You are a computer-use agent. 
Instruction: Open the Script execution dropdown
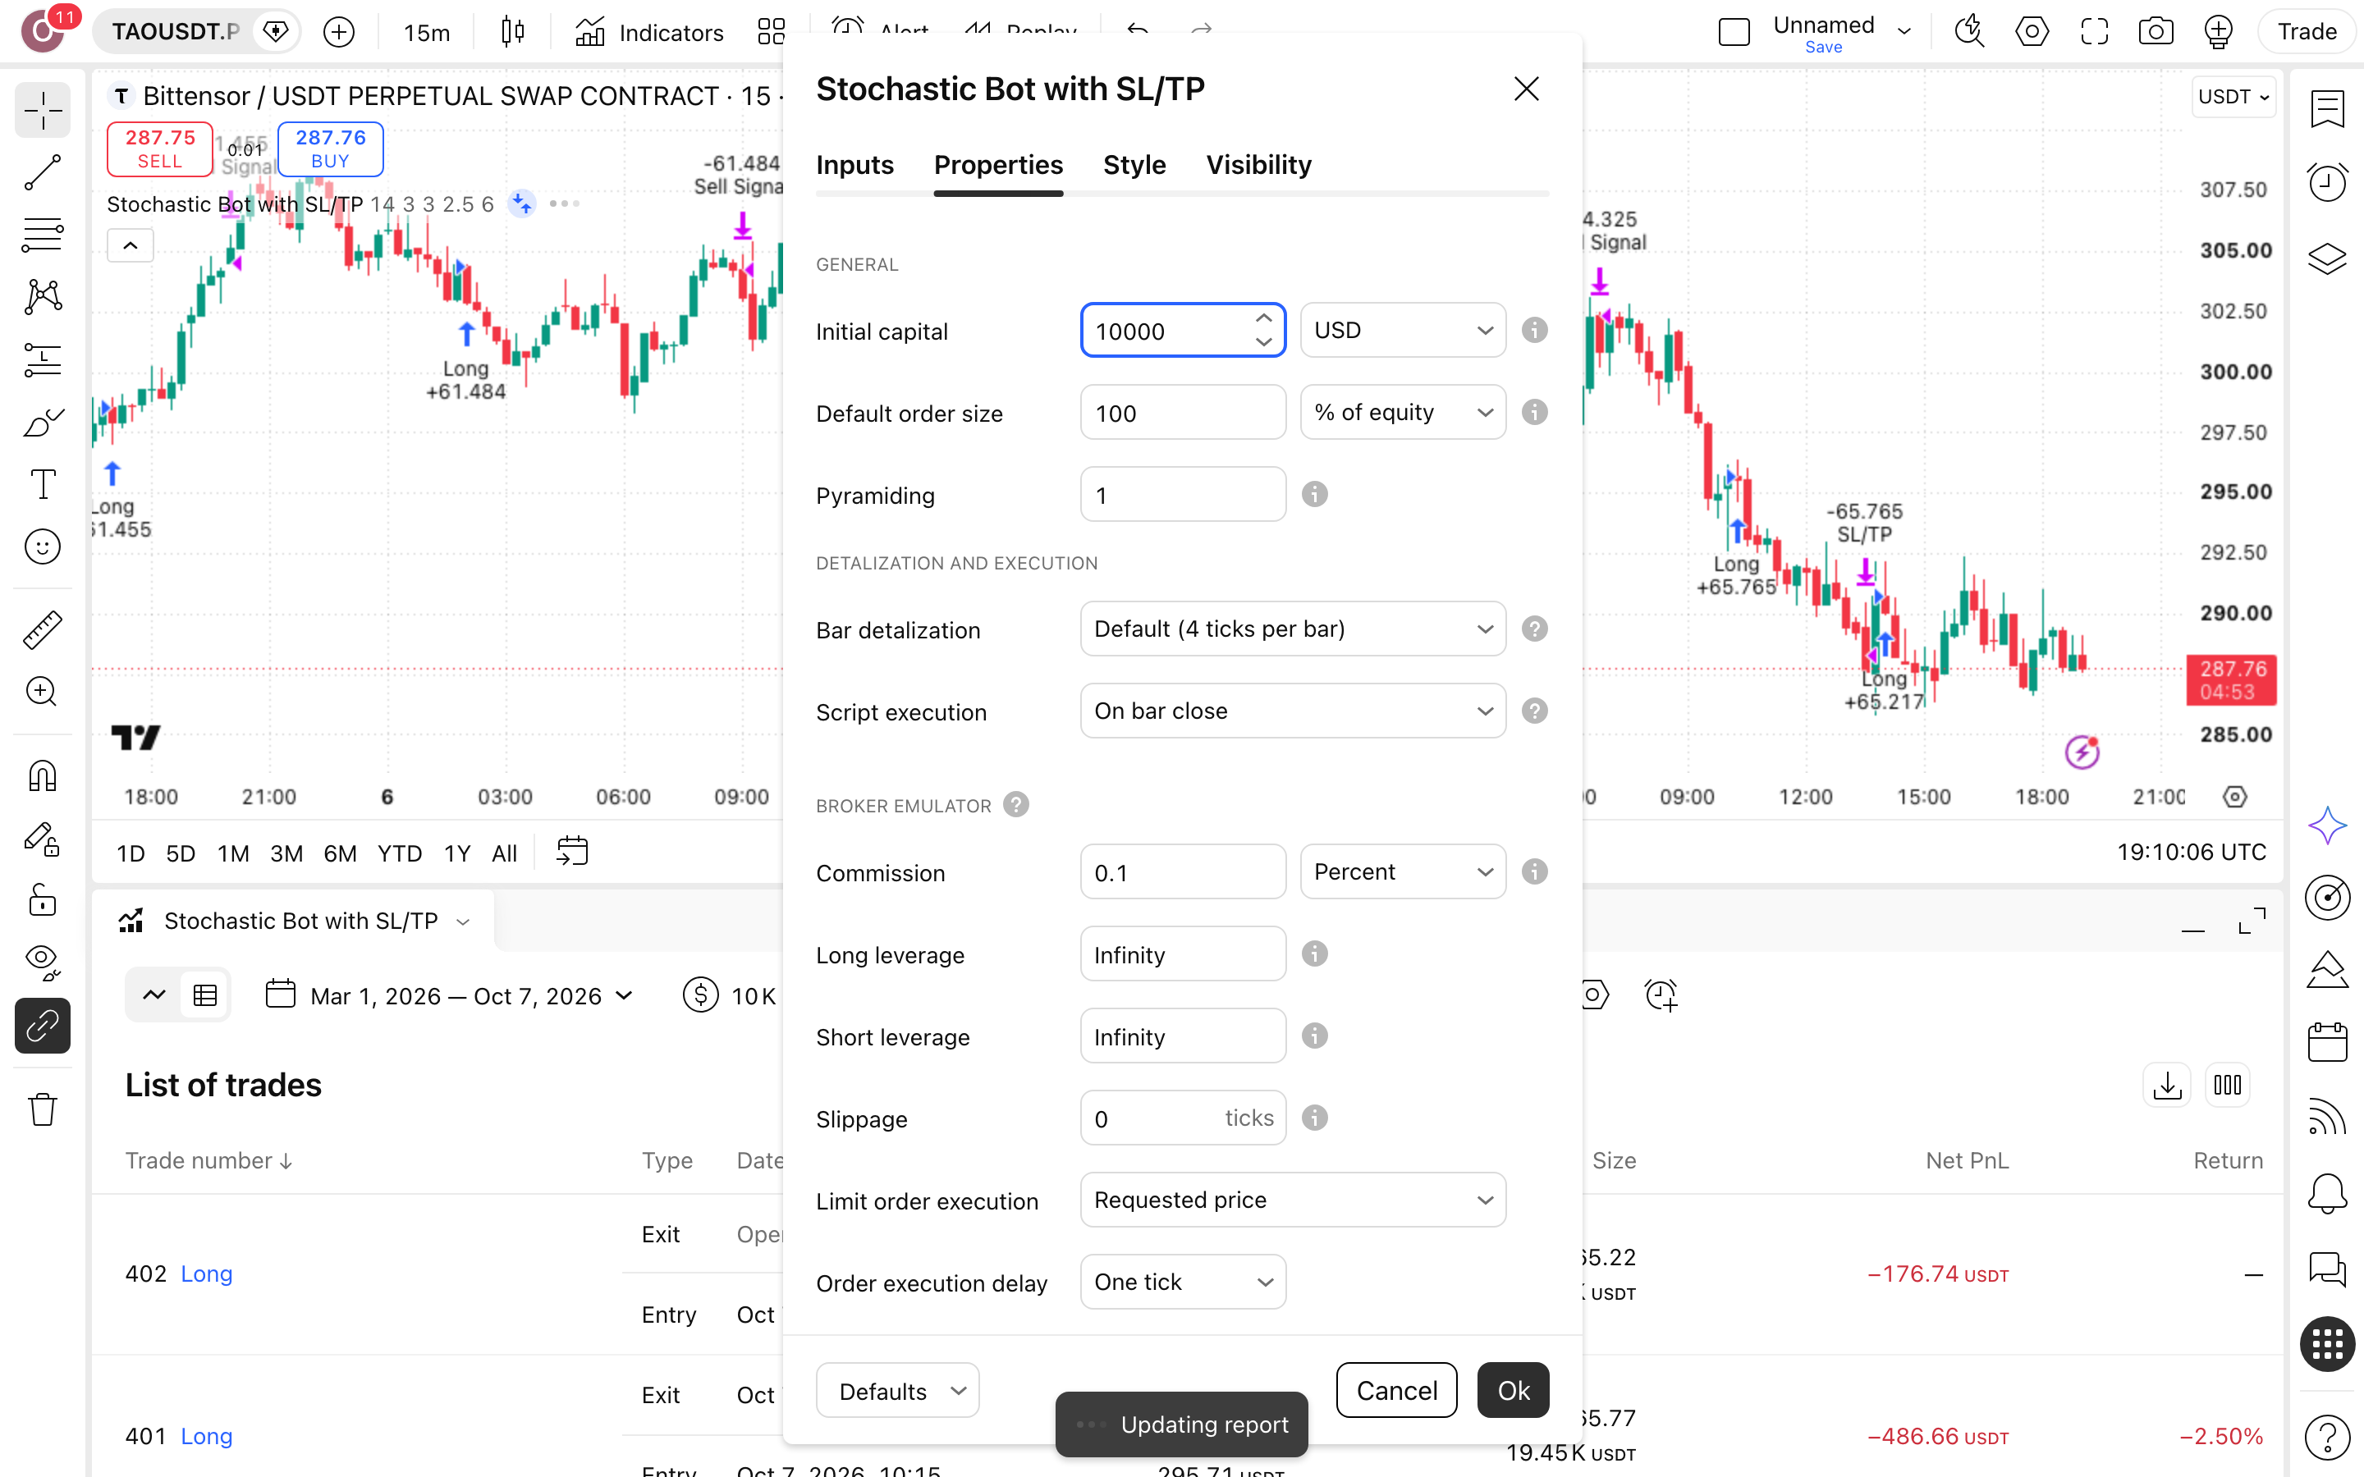pos(1292,711)
